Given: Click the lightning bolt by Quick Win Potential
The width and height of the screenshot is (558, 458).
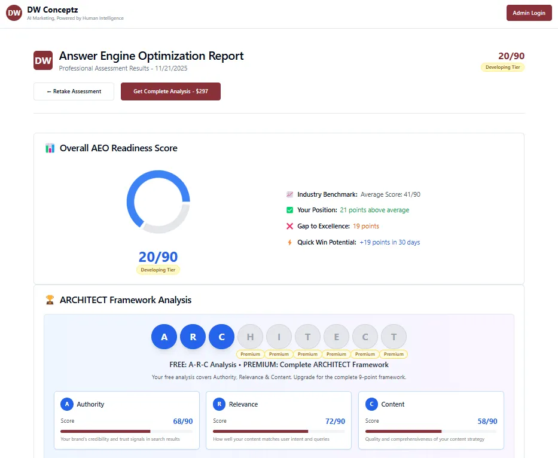Looking at the screenshot, I should (289, 242).
